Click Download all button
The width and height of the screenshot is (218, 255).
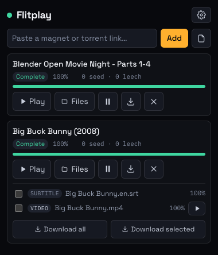(60, 229)
